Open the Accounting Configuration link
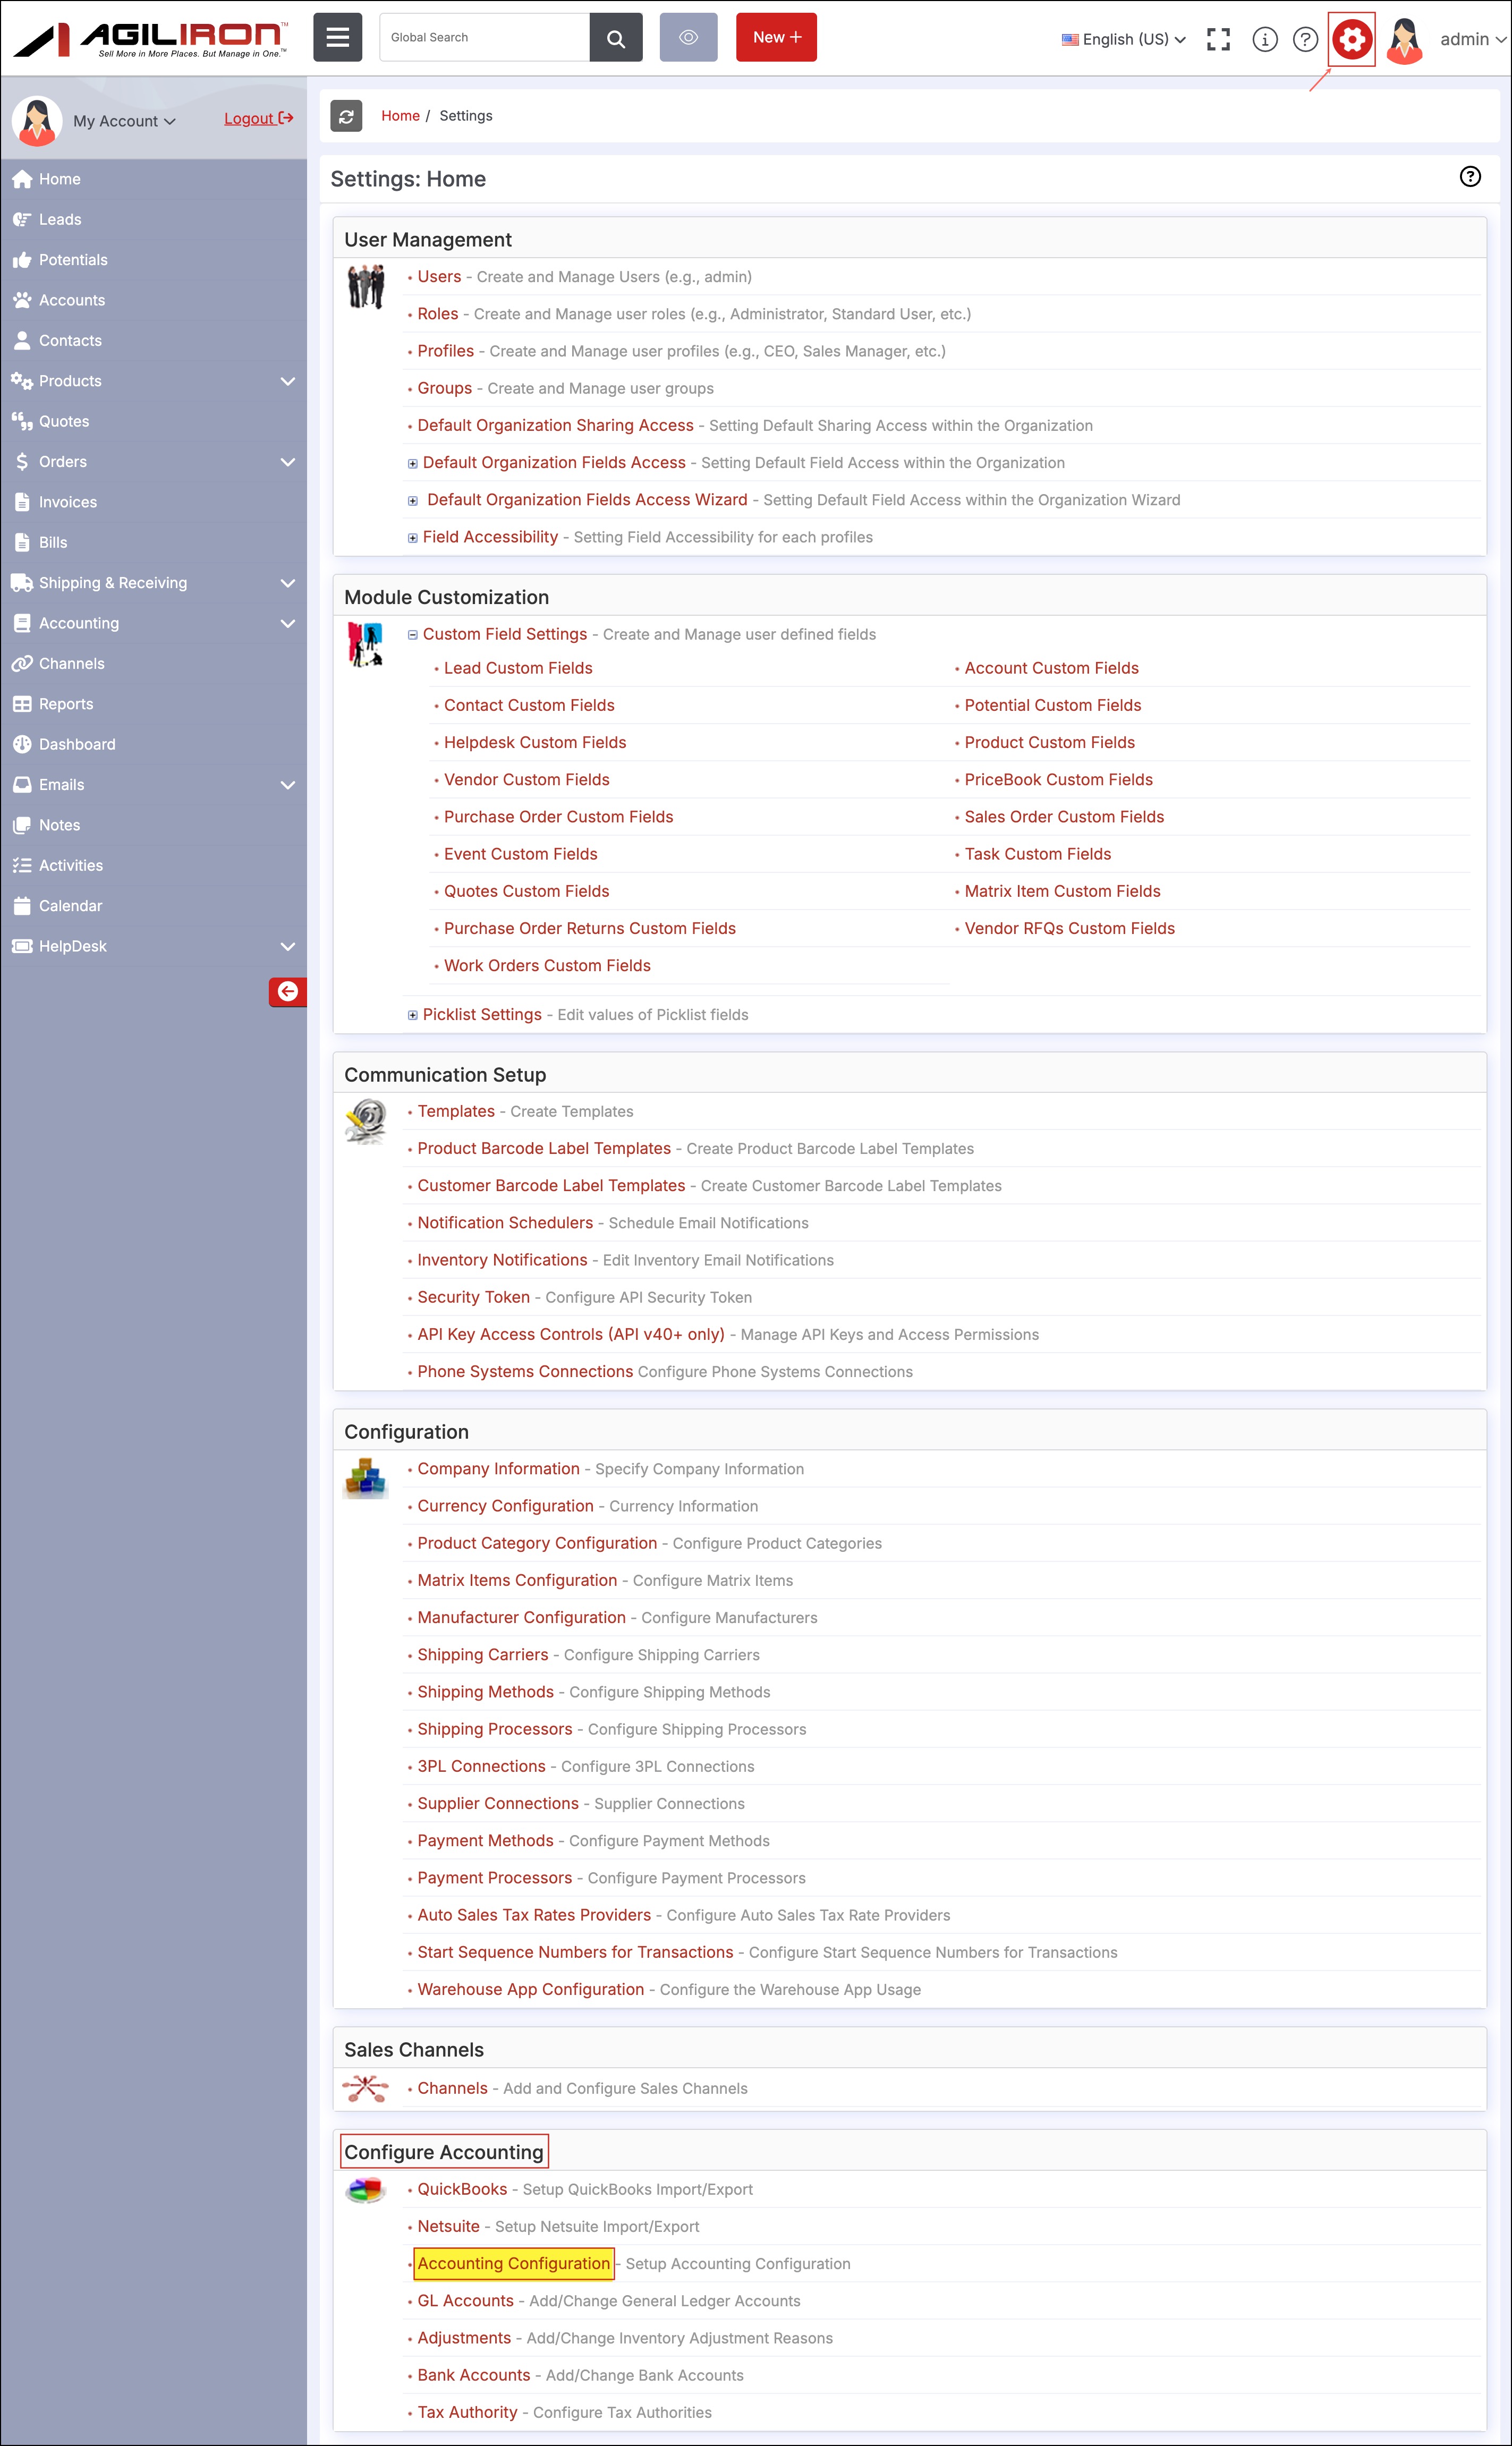 [513, 2263]
